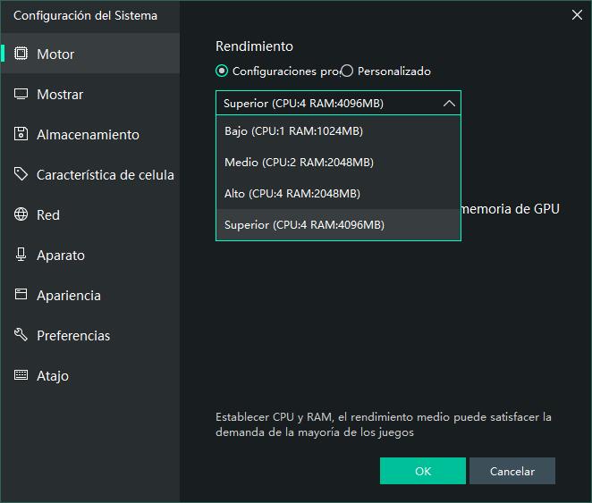
Task: Close the Configuración del Sistema window
Action: click(x=578, y=14)
